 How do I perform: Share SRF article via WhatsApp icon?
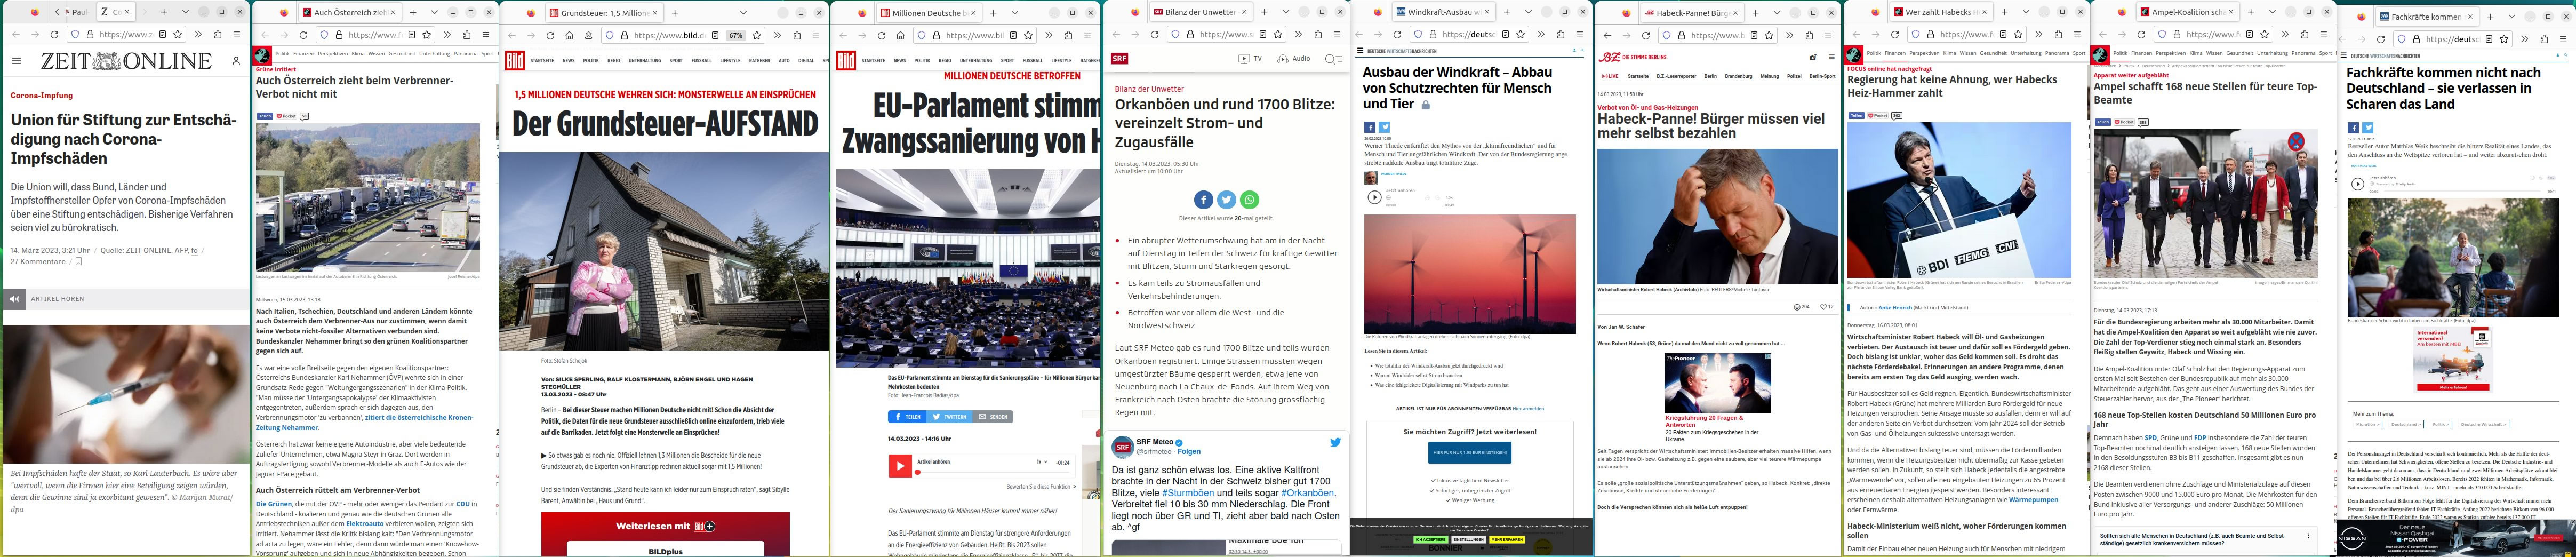[1249, 200]
